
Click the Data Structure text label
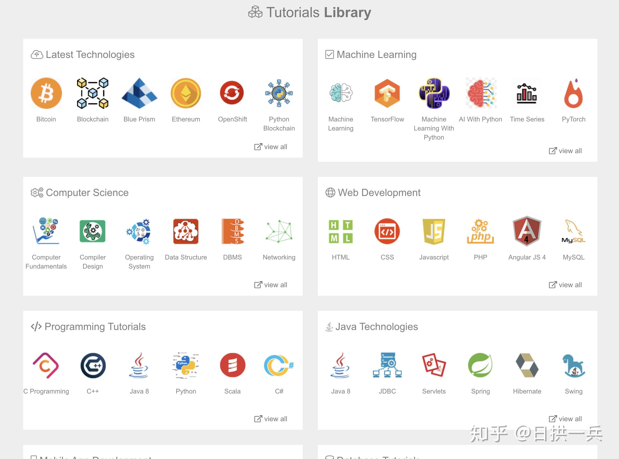tap(186, 257)
